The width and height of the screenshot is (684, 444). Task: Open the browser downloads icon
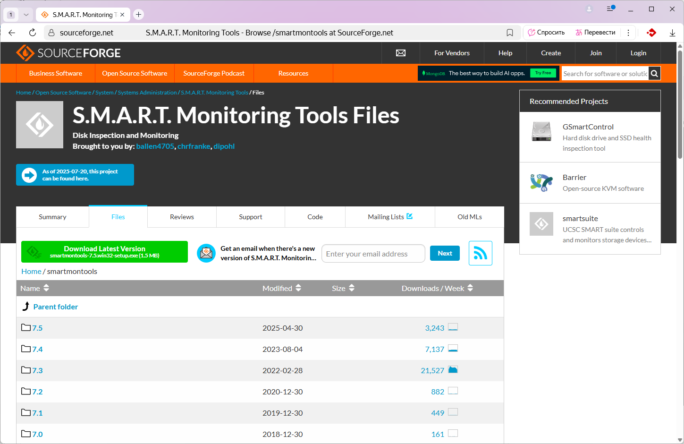pyautogui.click(x=672, y=33)
